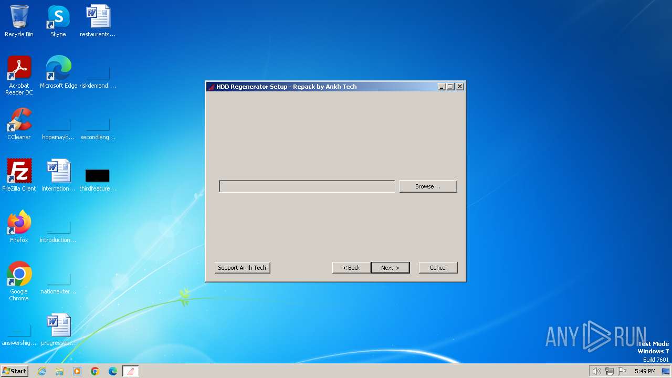
Task: Open the progressap Word document
Action: [58, 330]
